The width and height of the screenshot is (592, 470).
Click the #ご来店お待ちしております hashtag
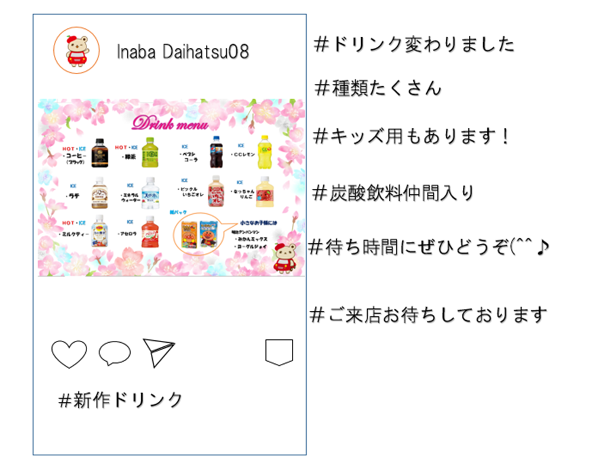coord(428,314)
